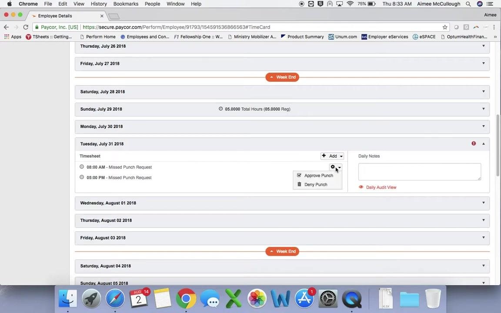This screenshot has width=501, height=313.
Task: Select the 08:00 AM Missed Punch radio button
Action: point(82,167)
